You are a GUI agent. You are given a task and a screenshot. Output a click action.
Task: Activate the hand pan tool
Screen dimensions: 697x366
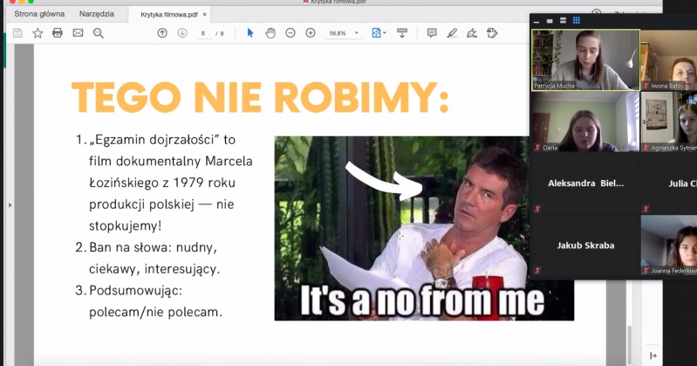[270, 33]
